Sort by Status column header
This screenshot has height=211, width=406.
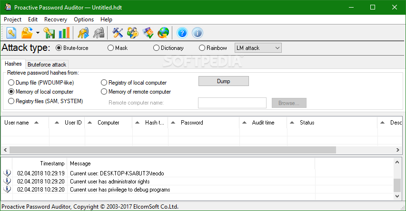[332, 123]
